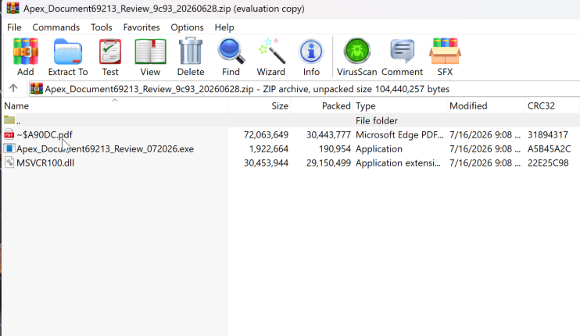Click the PDF icon of ~$A90DC.pdf
Screen dimensions: 580x336
coord(9,134)
